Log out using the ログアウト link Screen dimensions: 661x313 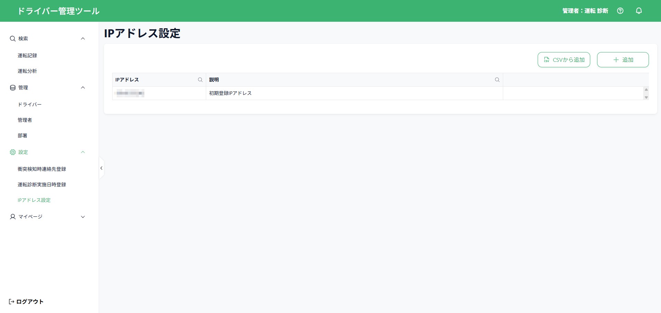26,302
